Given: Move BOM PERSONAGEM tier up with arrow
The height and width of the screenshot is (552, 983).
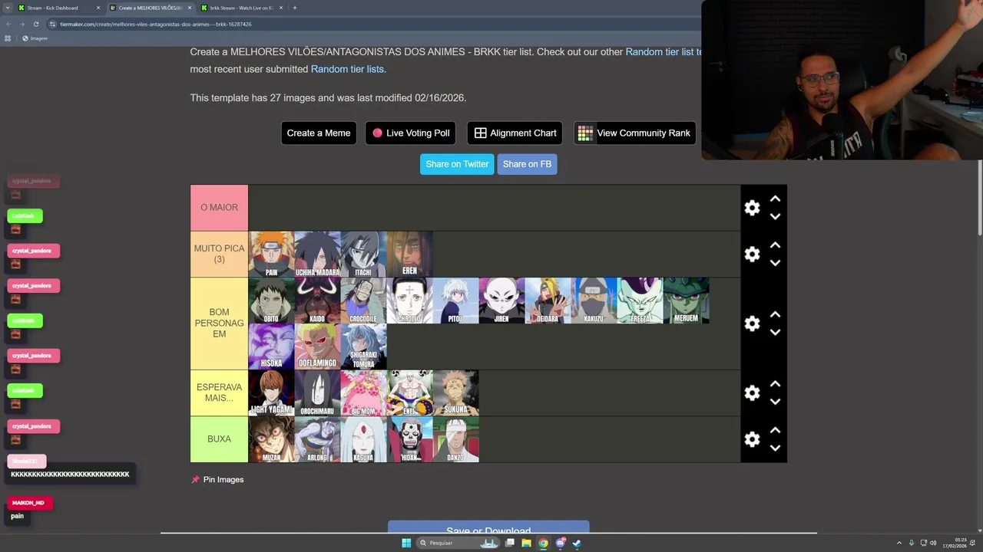Looking at the screenshot, I should 775,314.
